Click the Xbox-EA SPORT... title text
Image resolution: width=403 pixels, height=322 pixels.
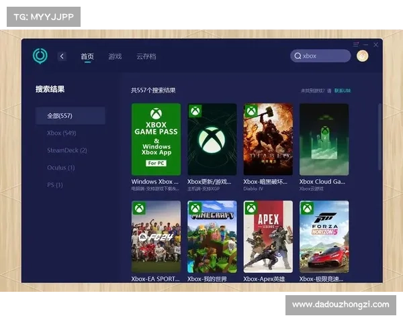pyautogui.click(x=155, y=279)
